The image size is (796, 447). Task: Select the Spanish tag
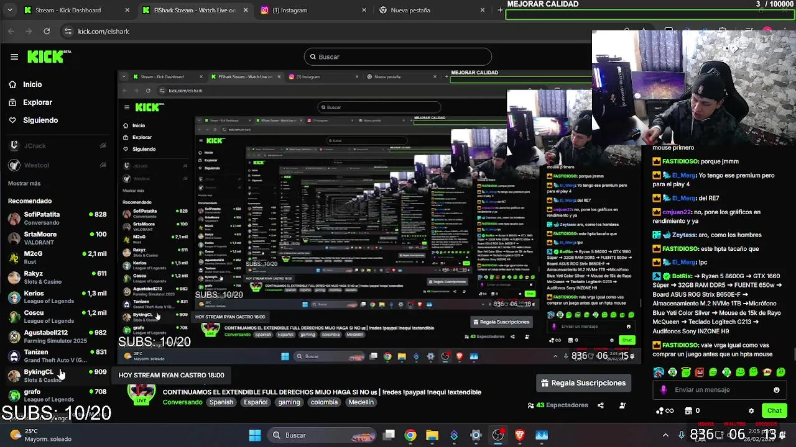click(x=221, y=402)
